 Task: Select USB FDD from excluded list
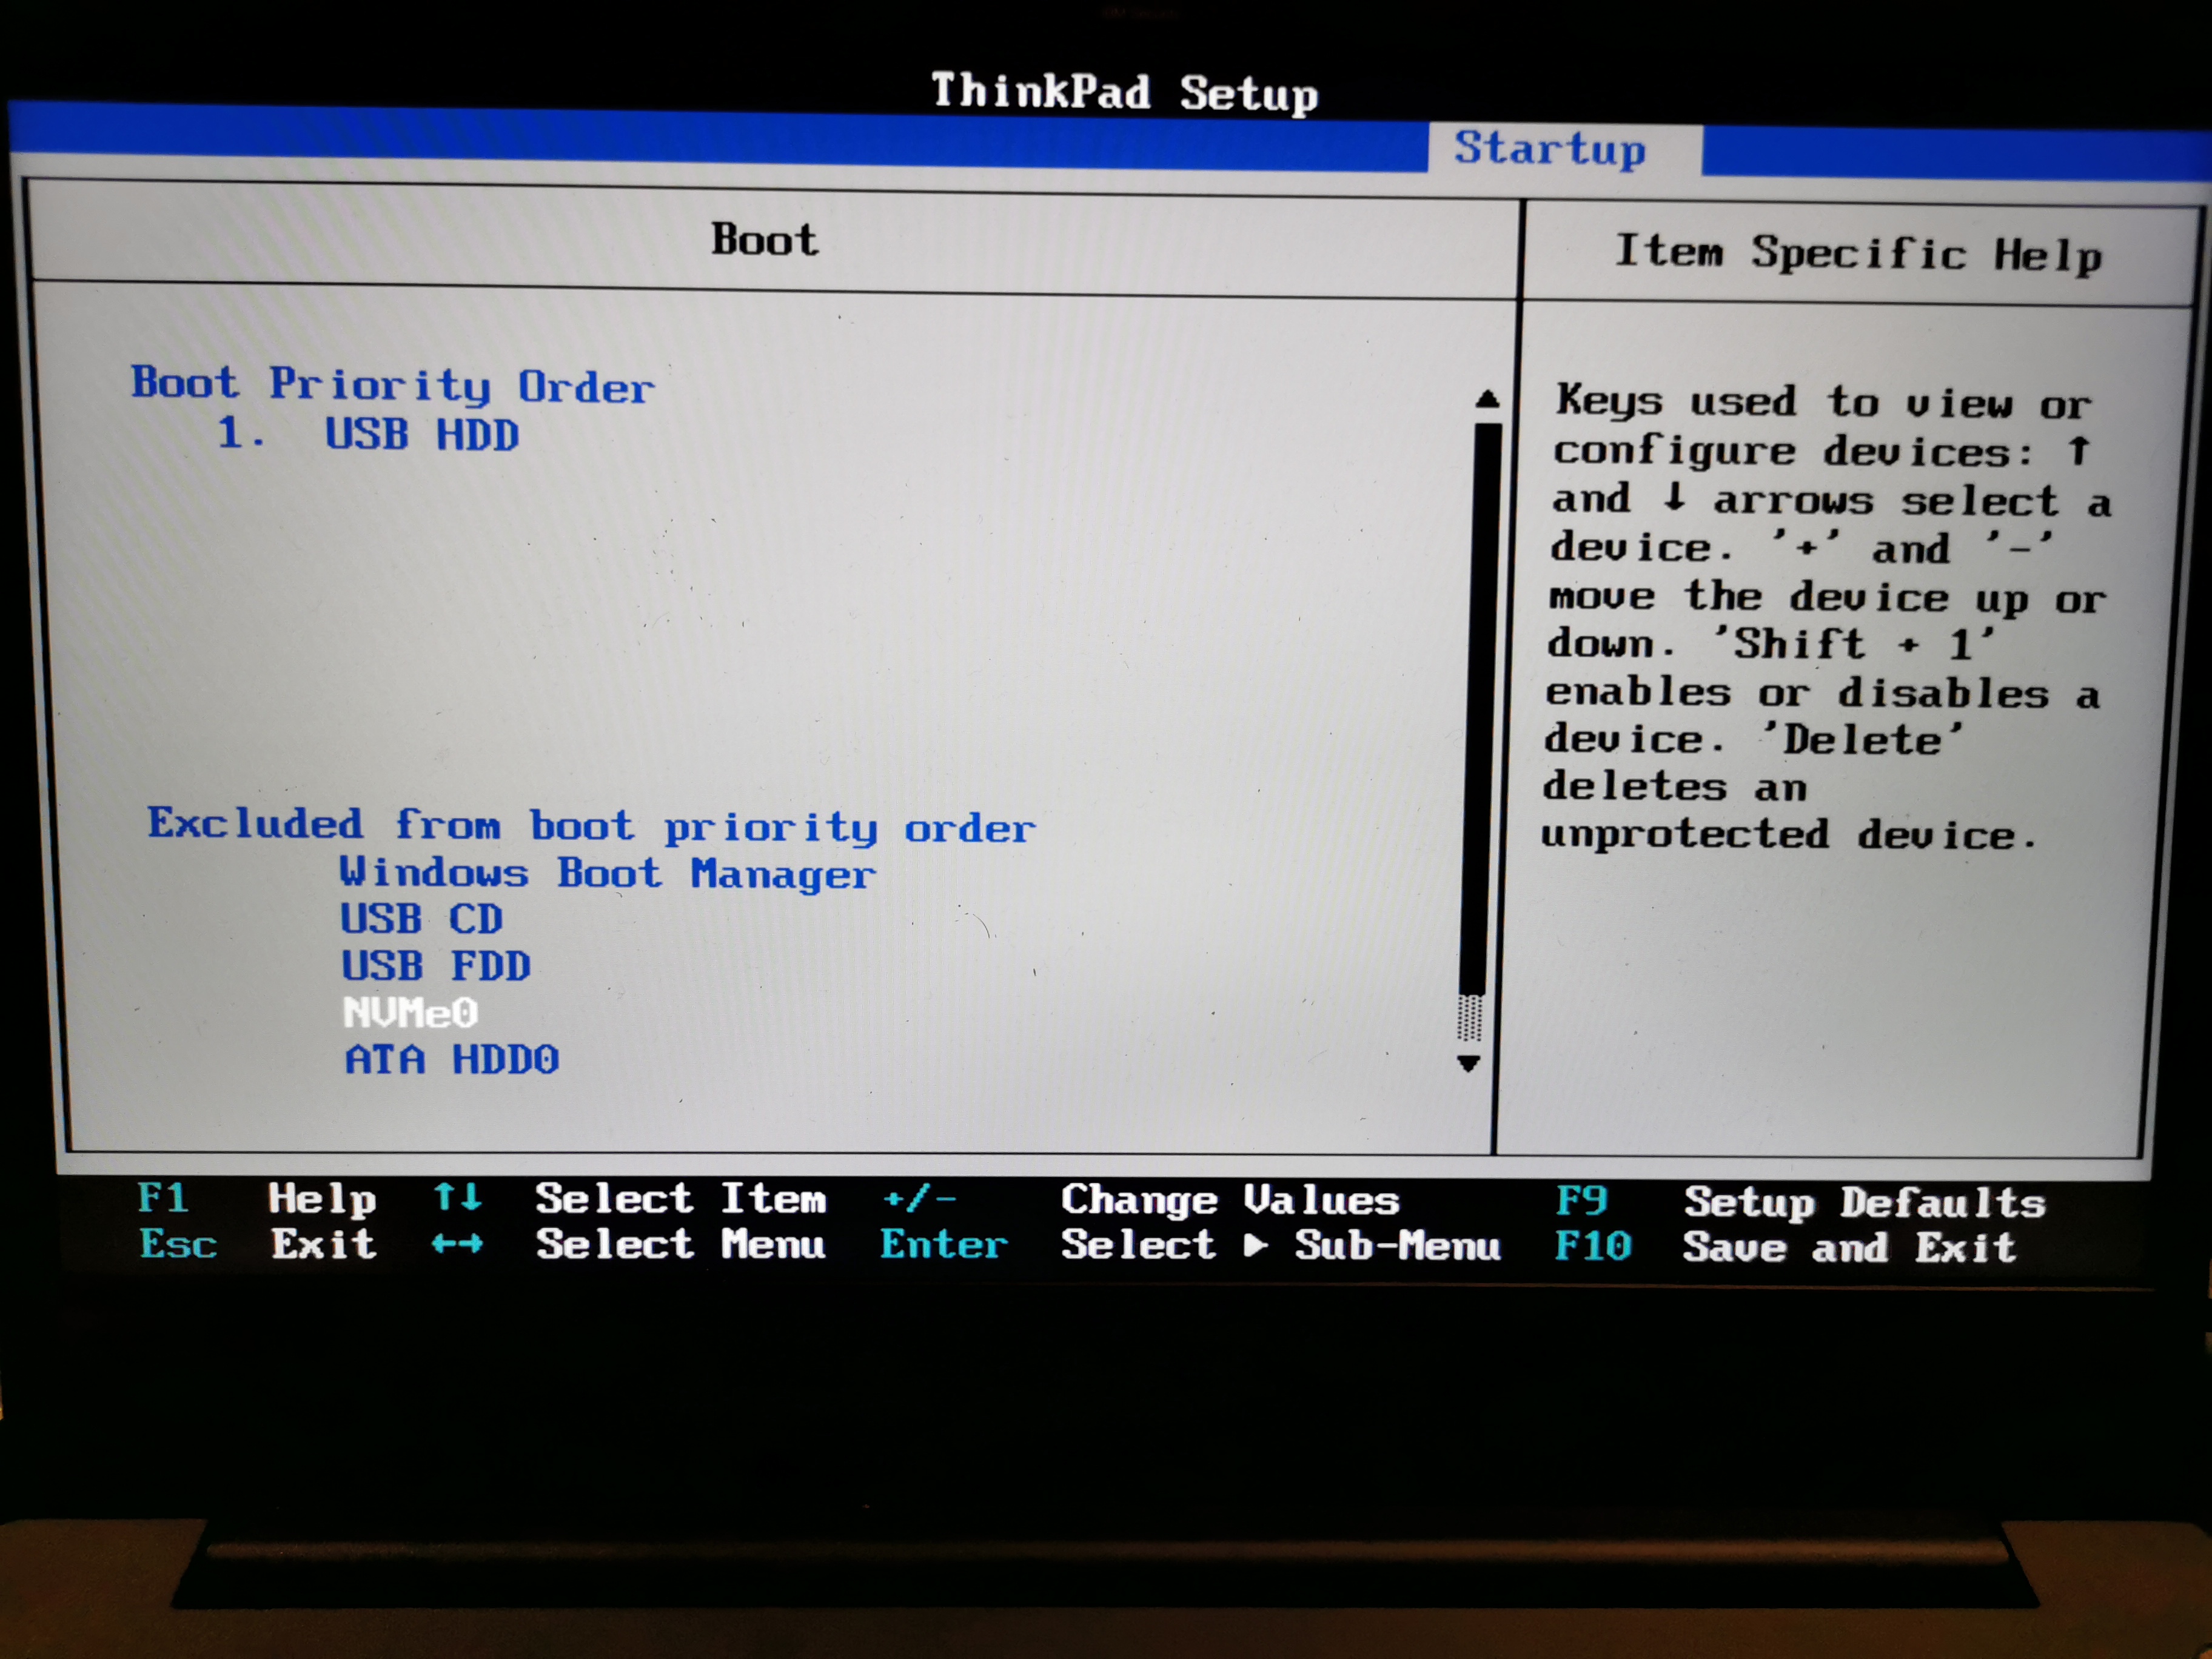coord(435,966)
